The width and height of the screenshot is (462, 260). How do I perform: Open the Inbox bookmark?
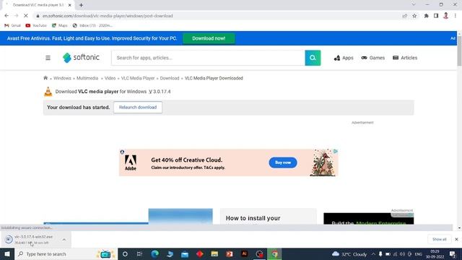[92, 26]
